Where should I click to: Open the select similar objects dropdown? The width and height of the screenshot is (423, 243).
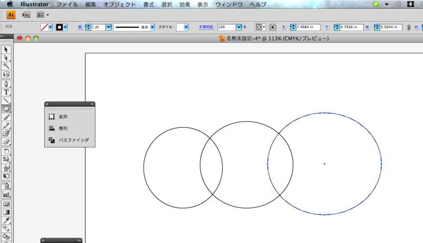coord(260,27)
